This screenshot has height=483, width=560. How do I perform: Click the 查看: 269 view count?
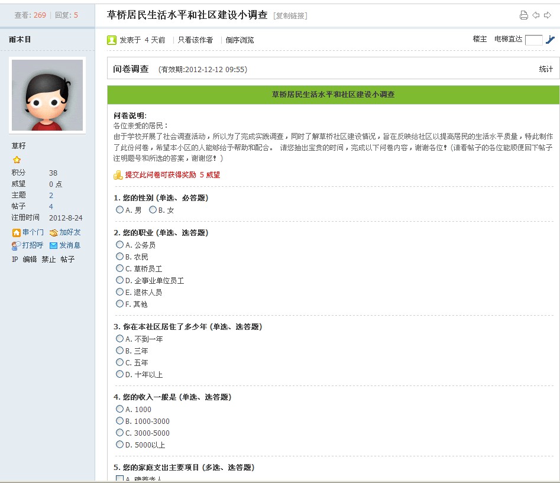30,15
